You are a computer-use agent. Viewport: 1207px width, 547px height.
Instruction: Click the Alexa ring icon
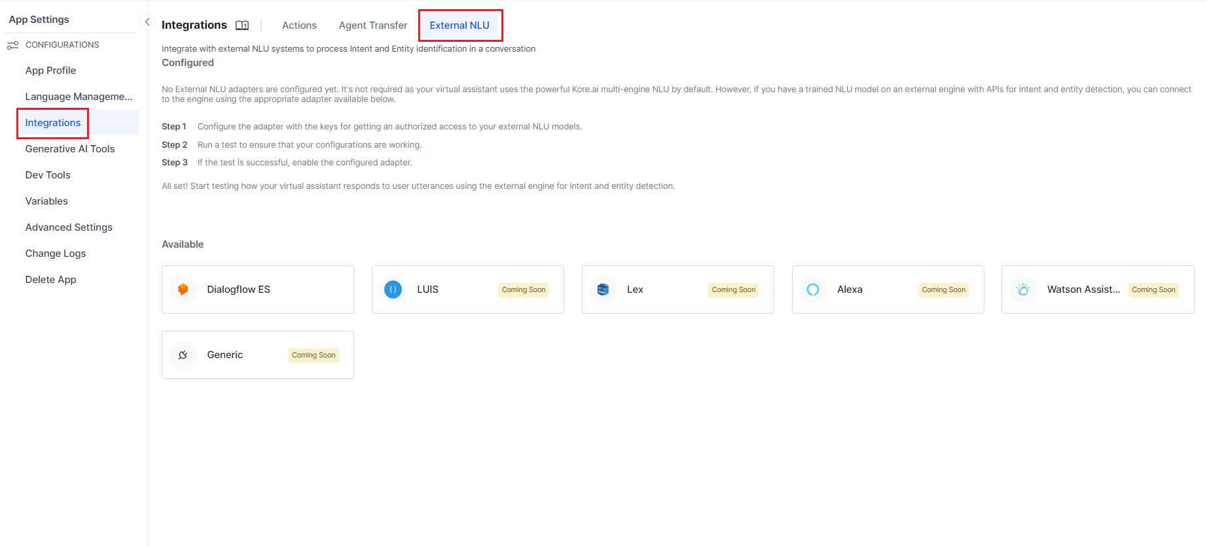813,290
